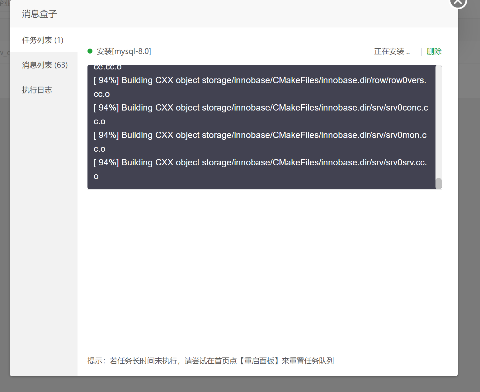Click the 正在安装 .. status text
Screen dimensions: 480x392
(x=392, y=51)
